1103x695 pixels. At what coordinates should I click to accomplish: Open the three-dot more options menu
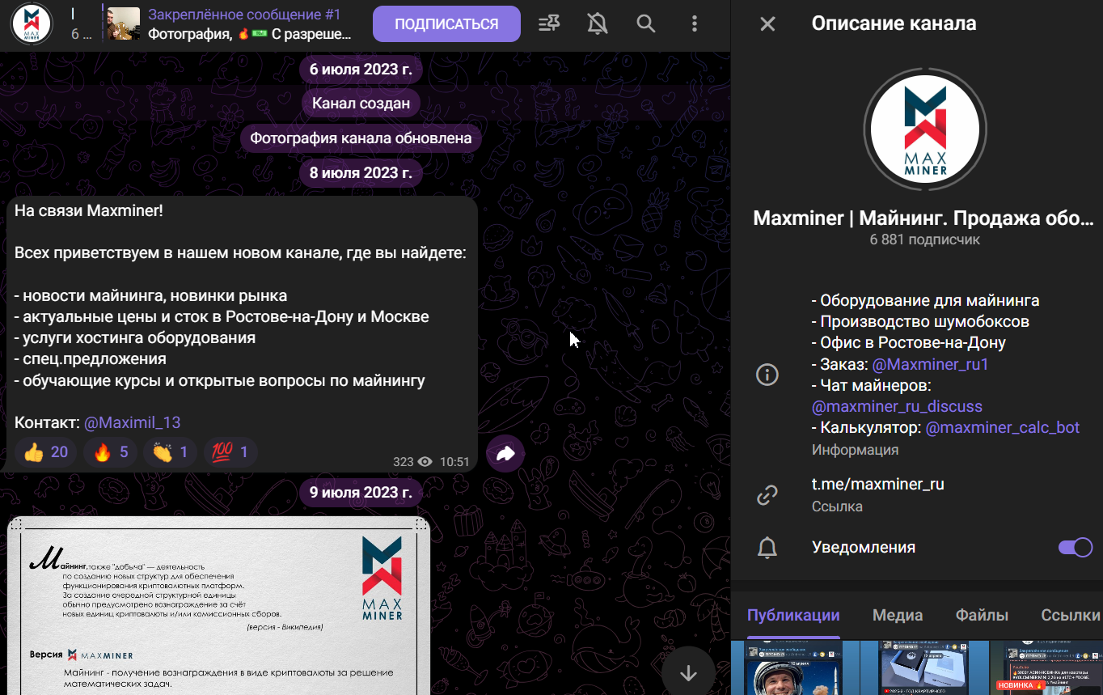[695, 23]
